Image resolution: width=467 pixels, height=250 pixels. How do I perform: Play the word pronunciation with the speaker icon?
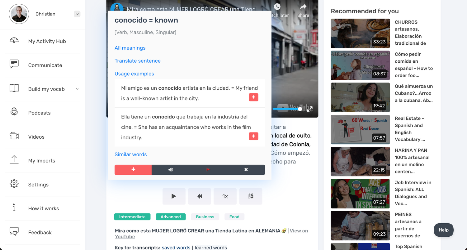(171, 170)
